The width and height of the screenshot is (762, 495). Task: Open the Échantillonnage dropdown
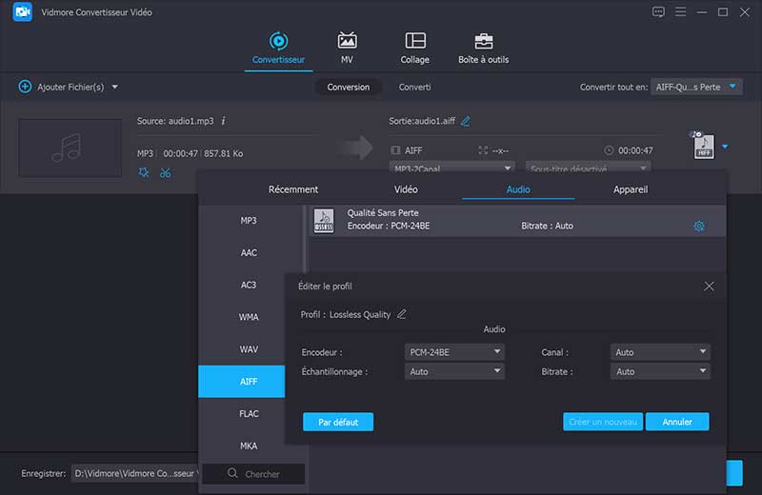click(454, 371)
